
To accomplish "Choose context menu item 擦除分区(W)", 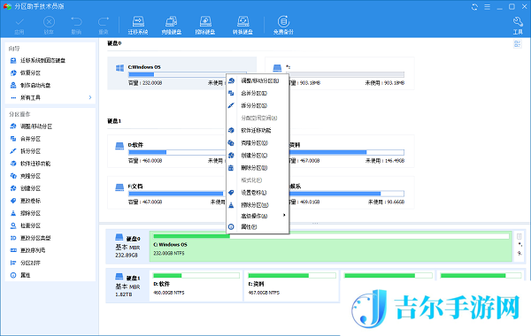I will point(258,205).
